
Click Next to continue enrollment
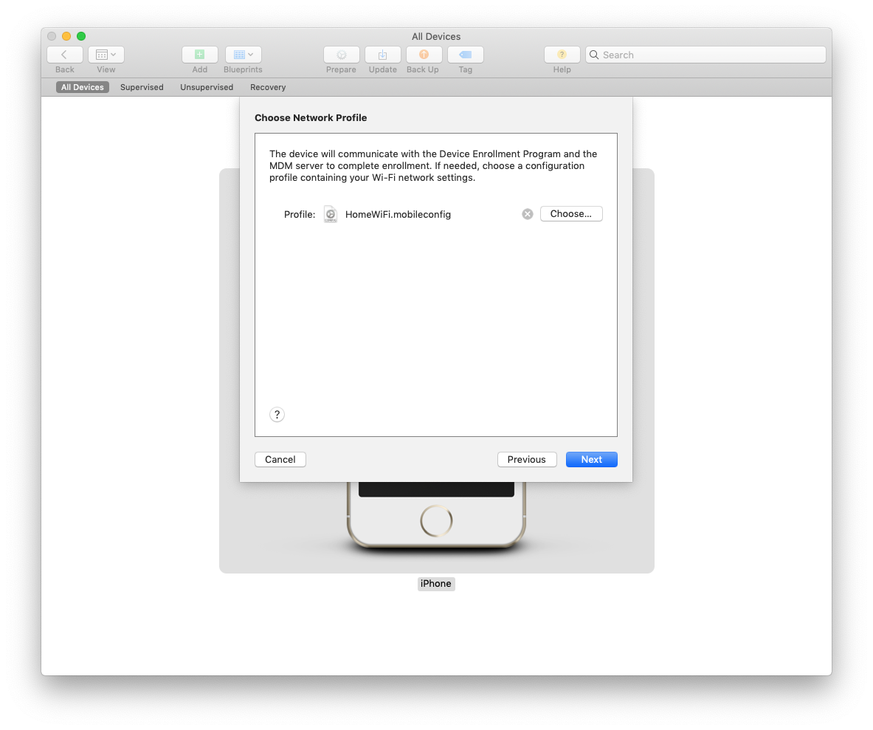[x=591, y=459]
